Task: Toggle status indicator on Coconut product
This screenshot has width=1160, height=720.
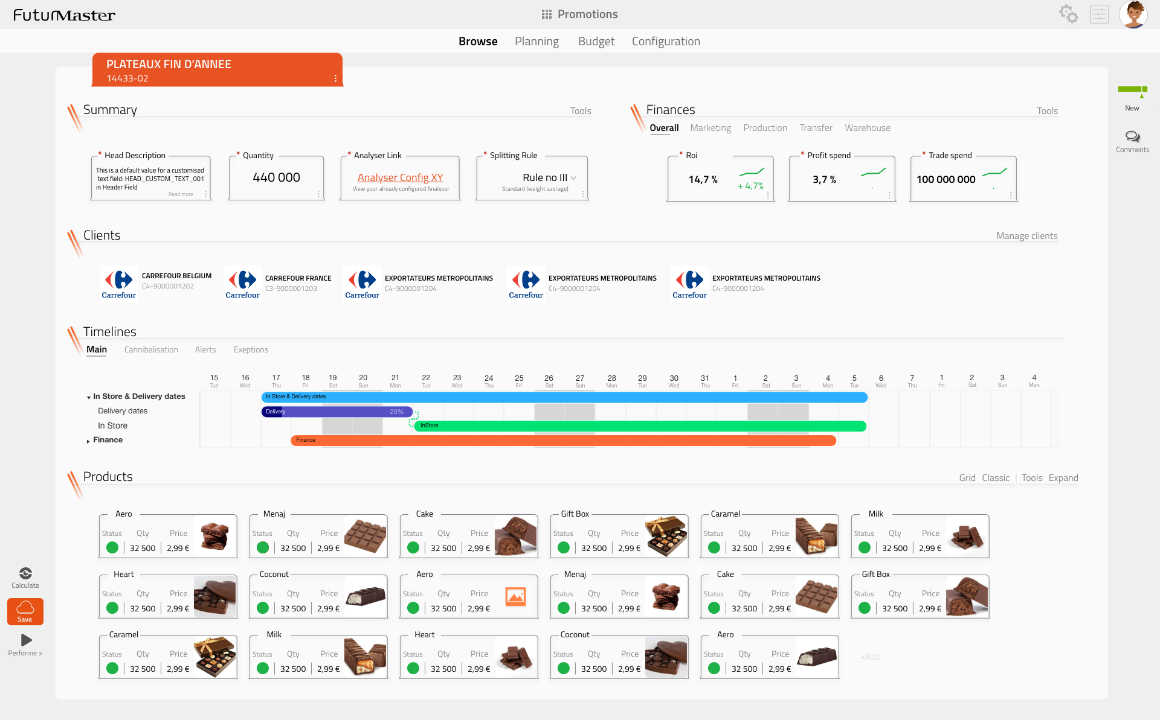Action: point(262,608)
